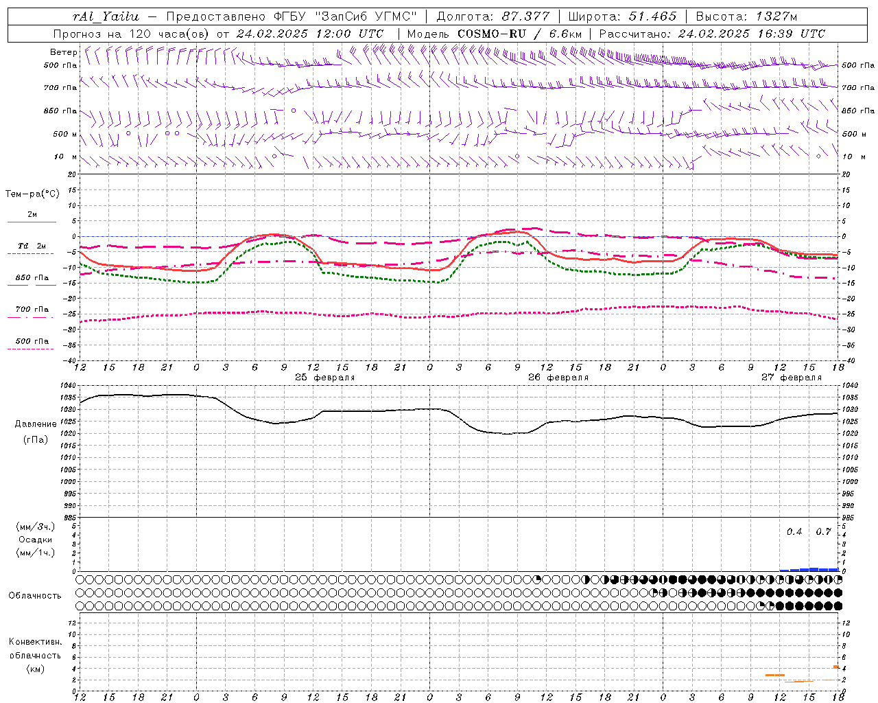Select the Широта 51.465 header field
The height and width of the screenshot is (703, 878).
622,16
